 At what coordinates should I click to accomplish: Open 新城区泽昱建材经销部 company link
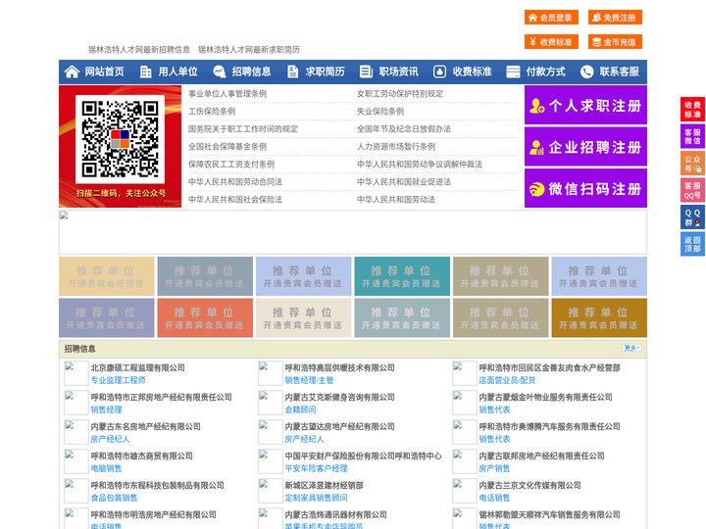click(x=324, y=485)
